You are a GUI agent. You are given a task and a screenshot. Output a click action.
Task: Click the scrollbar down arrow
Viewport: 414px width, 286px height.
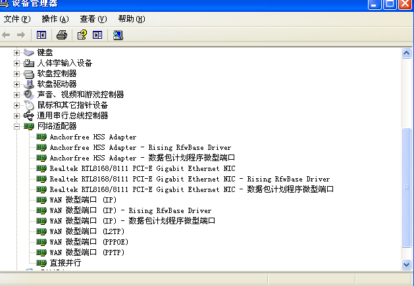pyautogui.click(x=406, y=264)
